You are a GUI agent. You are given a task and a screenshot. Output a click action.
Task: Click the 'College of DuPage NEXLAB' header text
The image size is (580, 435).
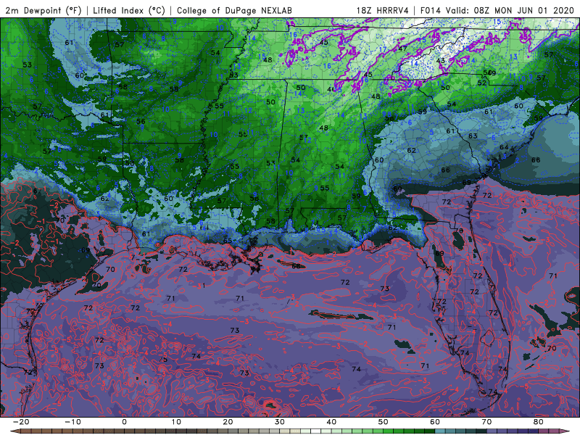[x=234, y=10]
